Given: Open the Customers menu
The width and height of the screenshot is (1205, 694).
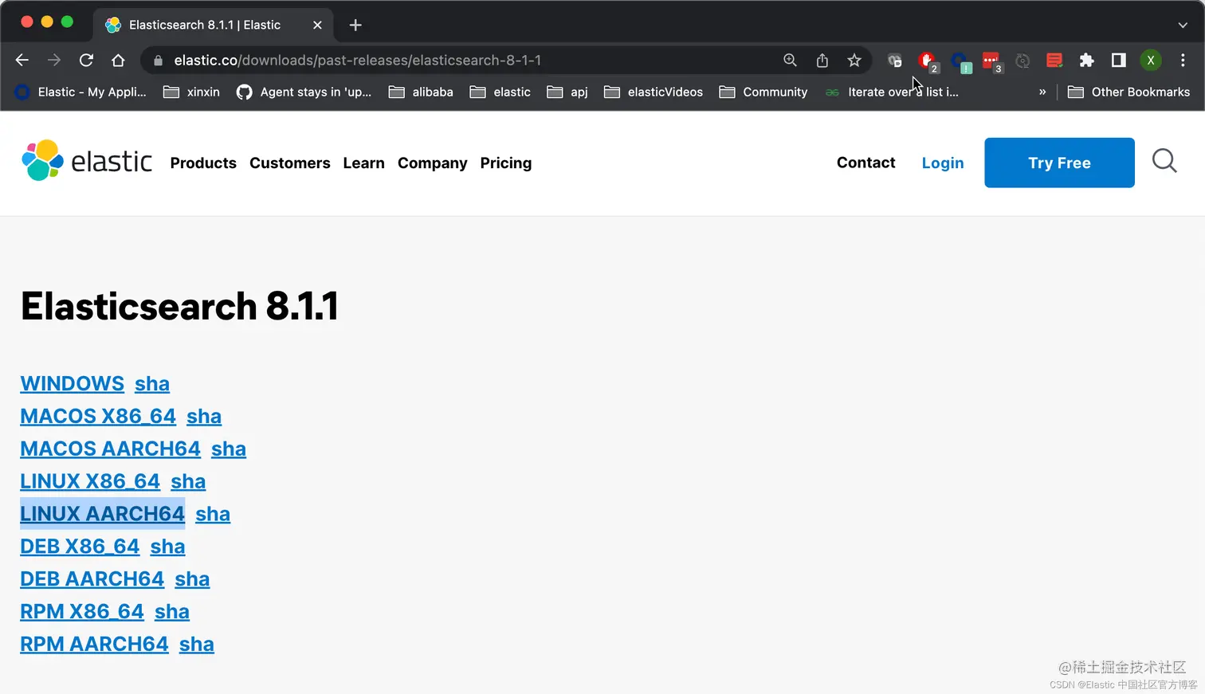Looking at the screenshot, I should click(289, 163).
